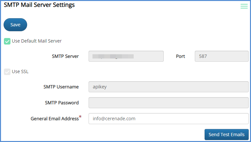This screenshot has height=142, width=251.
Task: Click the General Email Address input field
Action: coord(168,119)
